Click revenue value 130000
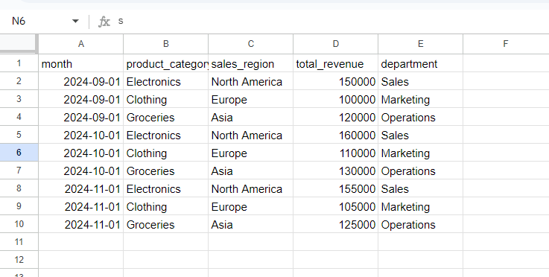Viewport: 549px width, 277px height. (335, 171)
